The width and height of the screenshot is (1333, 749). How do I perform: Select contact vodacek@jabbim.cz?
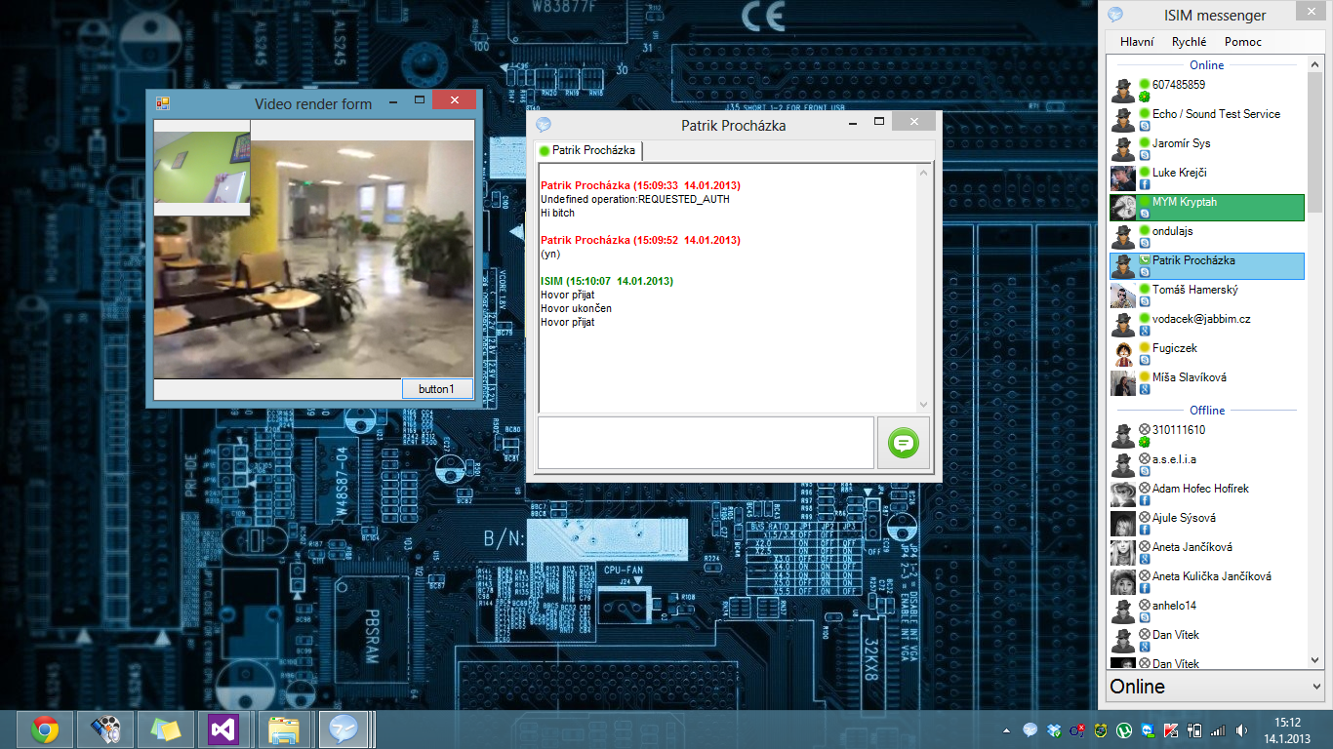[1207, 324]
